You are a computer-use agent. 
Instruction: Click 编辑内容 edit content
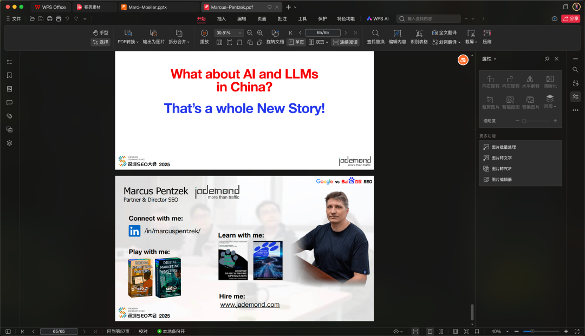pos(398,37)
